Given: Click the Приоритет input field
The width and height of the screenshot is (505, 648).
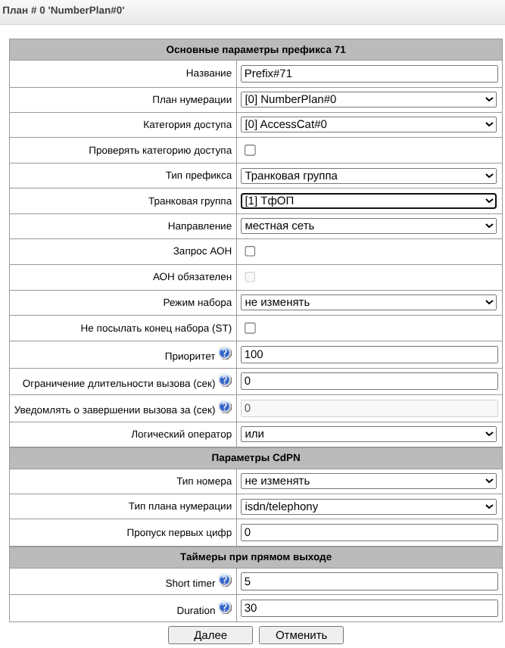Looking at the screenshot, I should [x=369, y=354].
